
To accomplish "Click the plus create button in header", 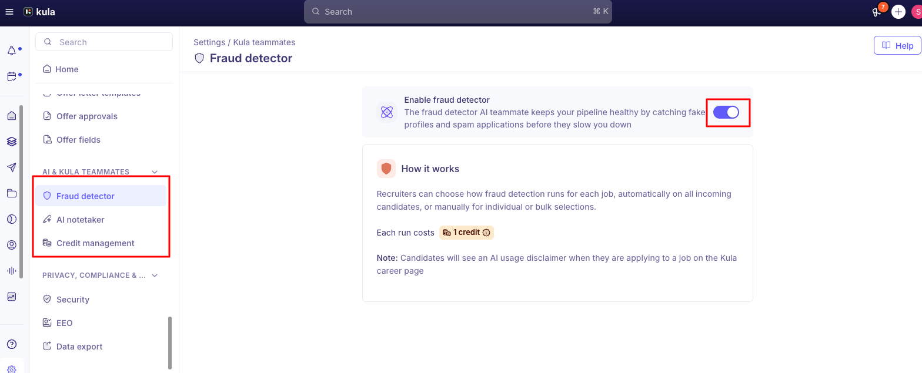I will point(898,12).
